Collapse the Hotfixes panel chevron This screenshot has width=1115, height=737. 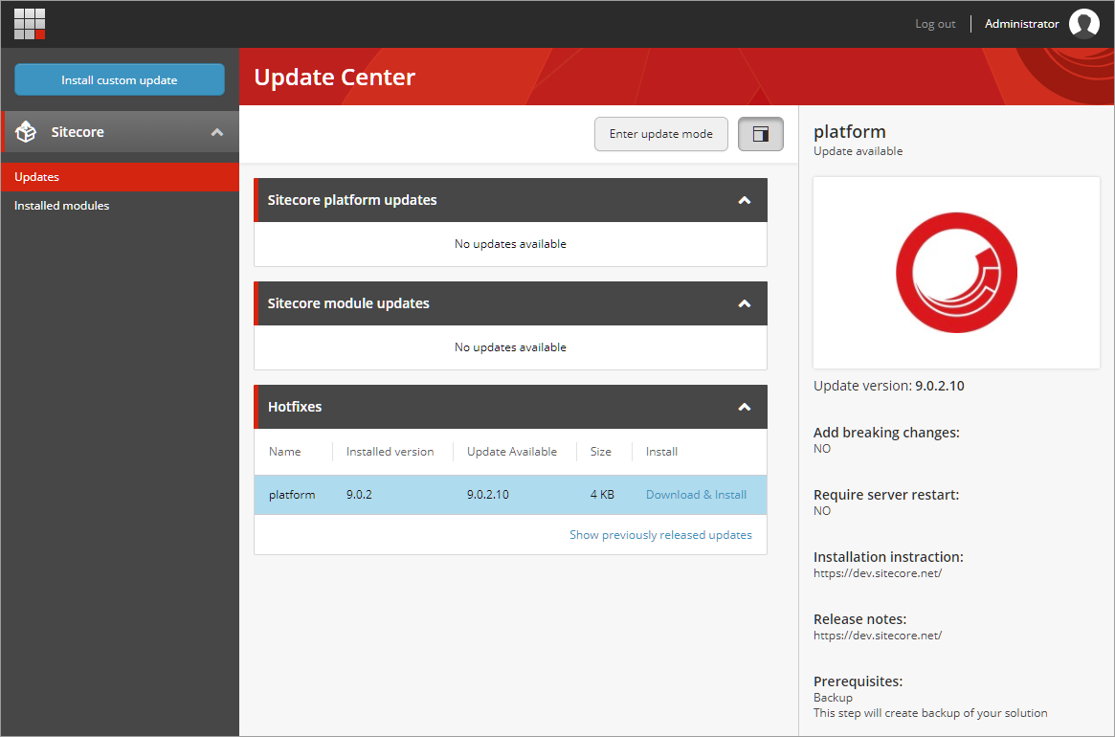745,407
